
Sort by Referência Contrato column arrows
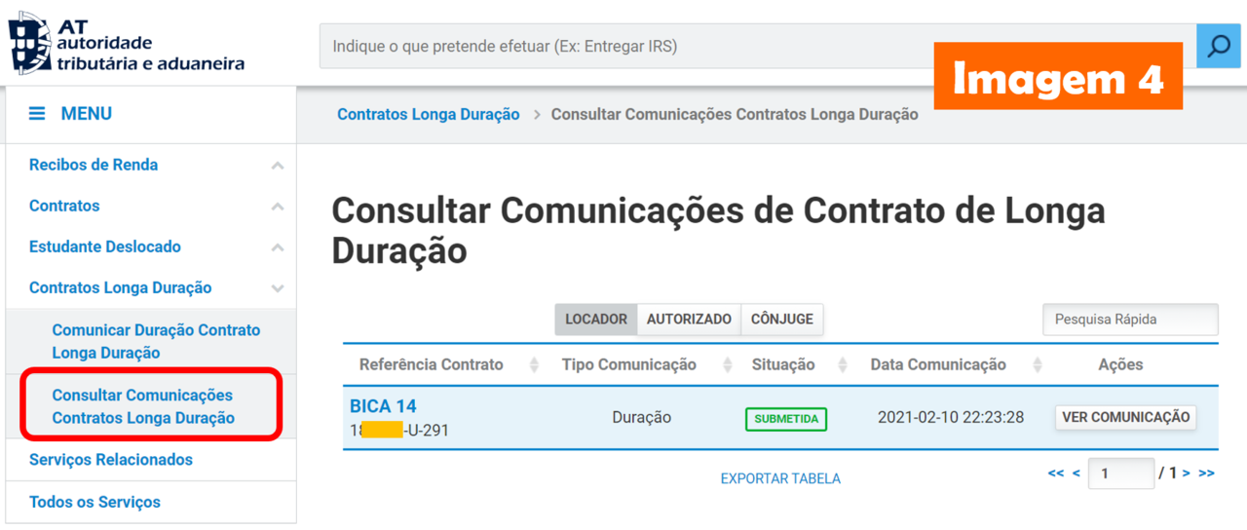[534, 365]
